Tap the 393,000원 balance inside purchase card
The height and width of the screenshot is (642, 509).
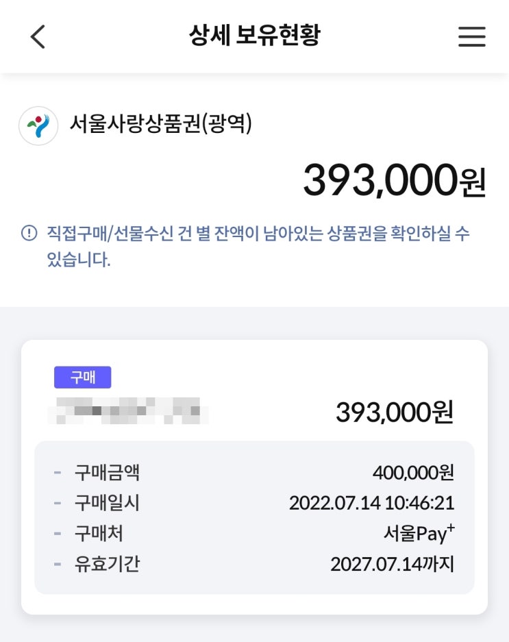394,412
